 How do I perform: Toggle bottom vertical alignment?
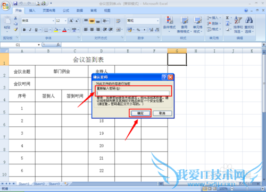(98, 21)
